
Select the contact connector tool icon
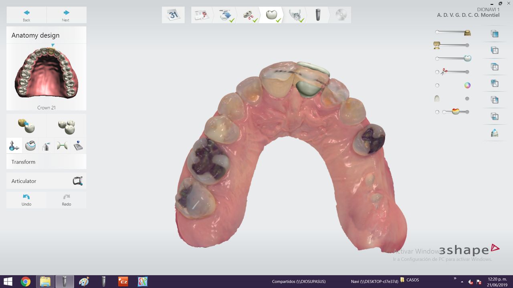pos(62,146)
